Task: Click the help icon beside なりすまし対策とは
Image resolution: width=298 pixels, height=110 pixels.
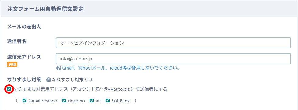Action: coord(49,80)
